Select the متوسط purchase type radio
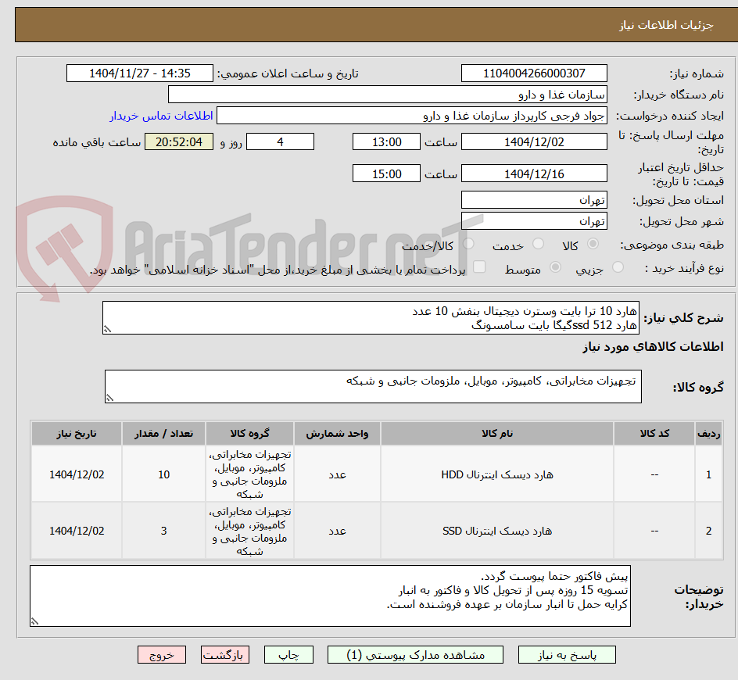This screenshot has height=680, width=738. [555, 267]
